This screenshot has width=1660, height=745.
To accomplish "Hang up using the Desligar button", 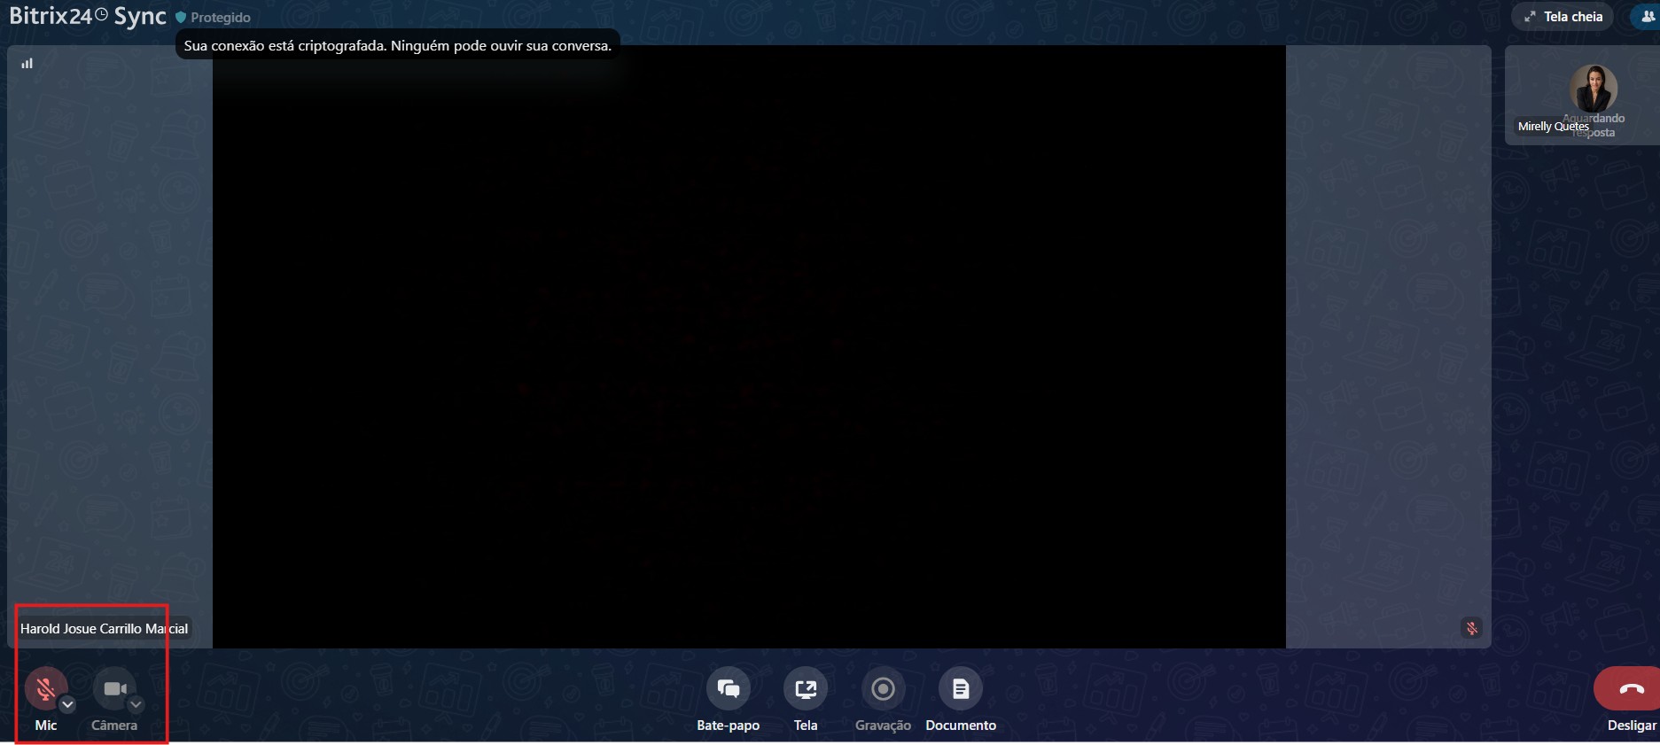I will pos(1630,689).
